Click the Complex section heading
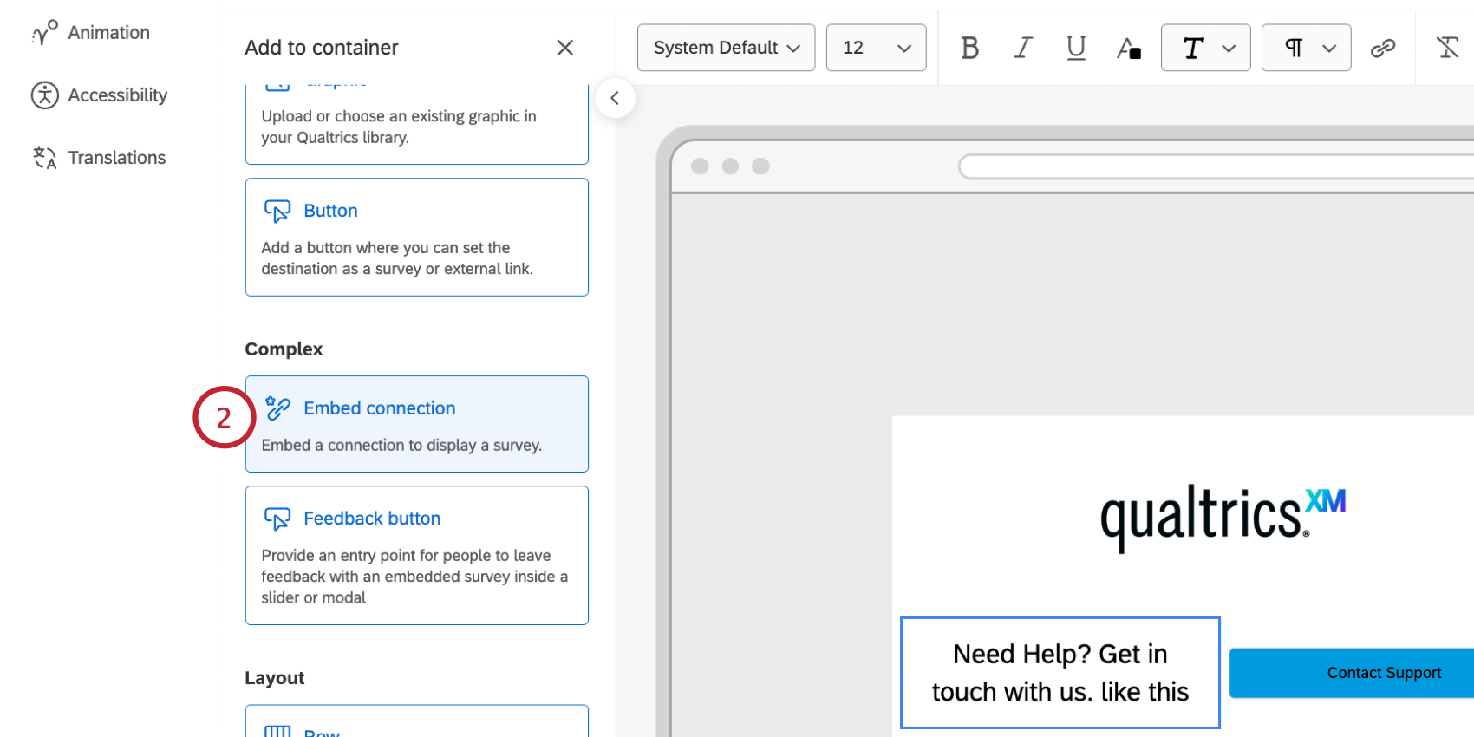The width and height of the screenshot is (1474, 737). point(284,349)
